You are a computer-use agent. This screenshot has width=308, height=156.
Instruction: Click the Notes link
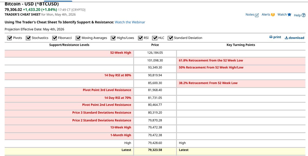point(250,15)
